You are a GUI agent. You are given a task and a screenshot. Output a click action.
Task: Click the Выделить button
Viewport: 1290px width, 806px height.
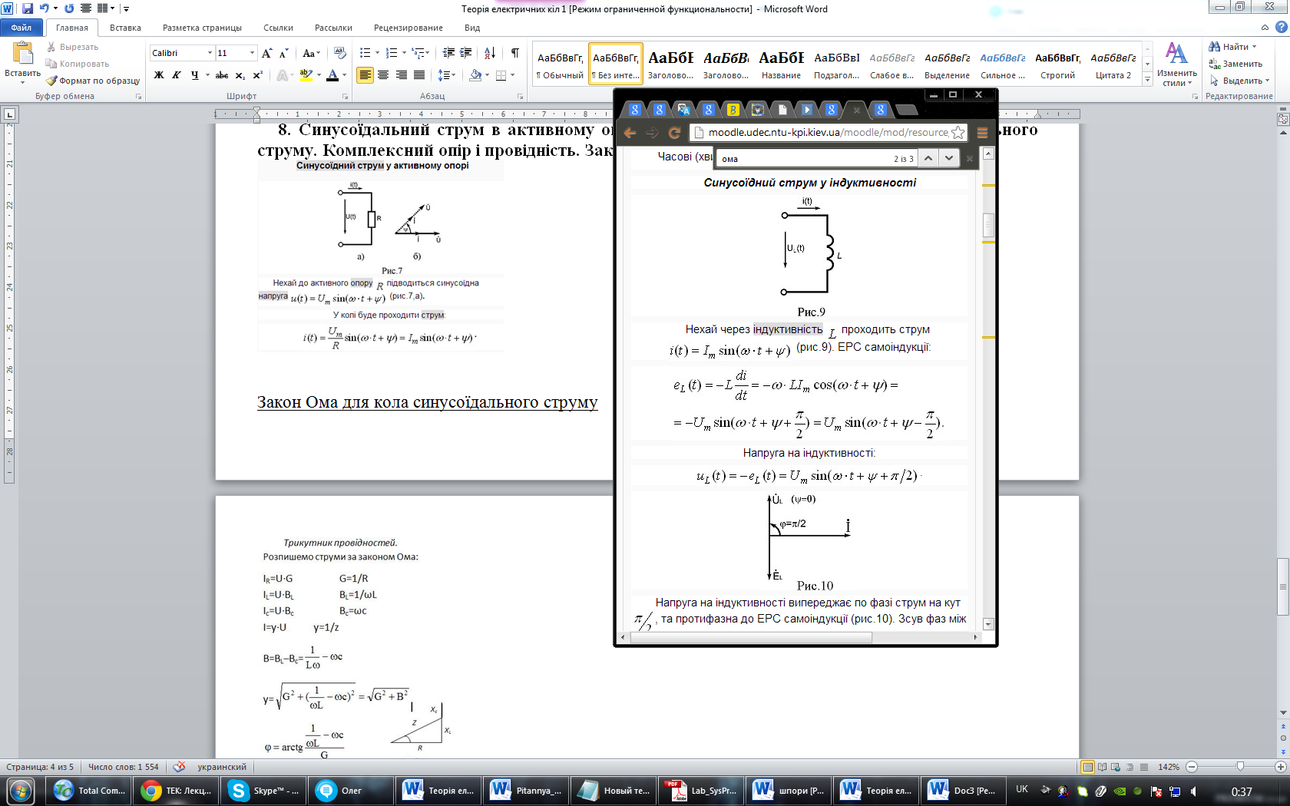[x=1239, y=81]
